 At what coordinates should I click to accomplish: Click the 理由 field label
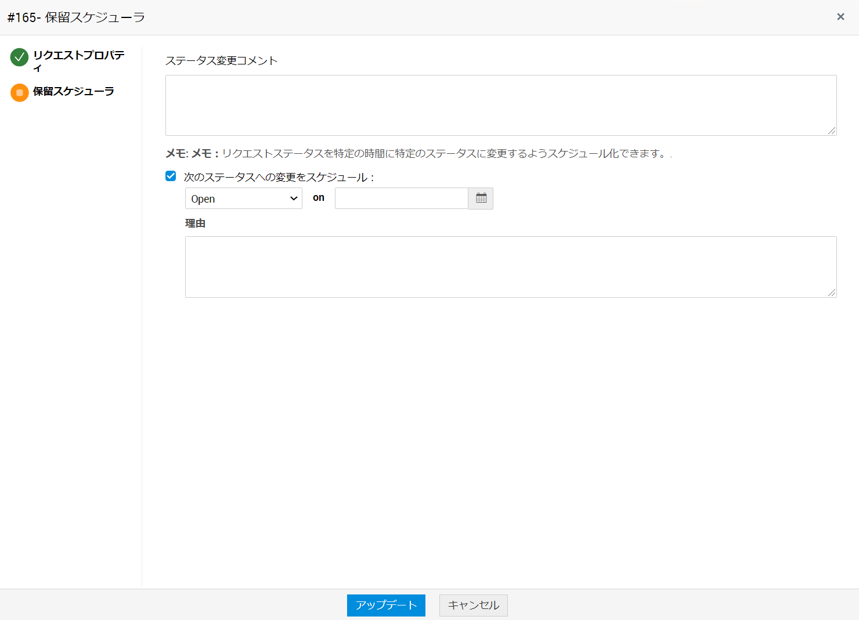point(195,224)
